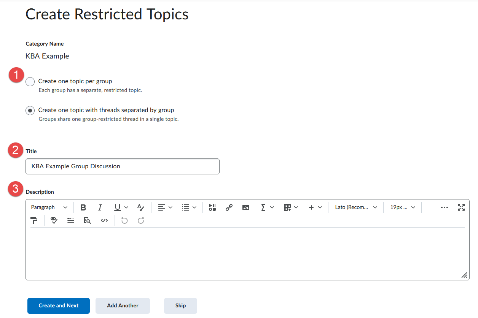Open the format painter tool

point(34,220)
